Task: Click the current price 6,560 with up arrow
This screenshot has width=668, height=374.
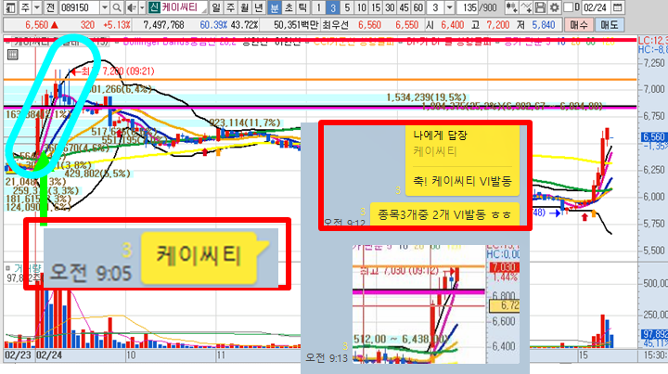Action: (x=42, y=25)
